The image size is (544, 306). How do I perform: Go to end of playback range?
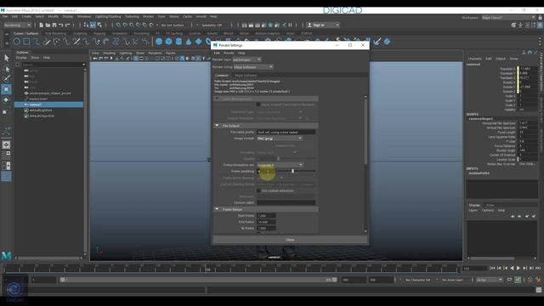(x=538, y=269)
